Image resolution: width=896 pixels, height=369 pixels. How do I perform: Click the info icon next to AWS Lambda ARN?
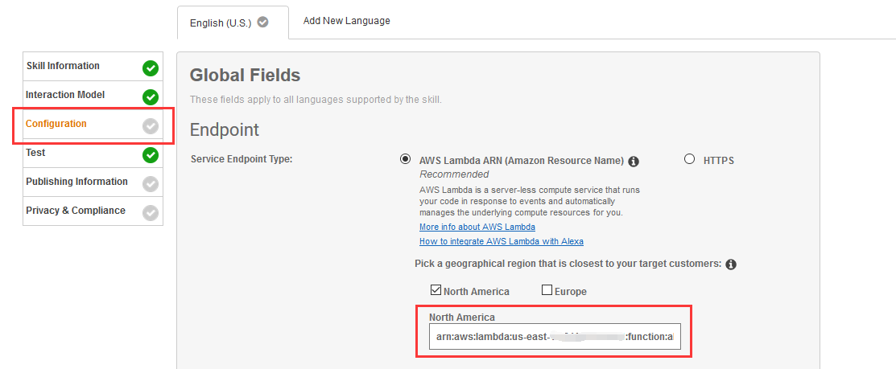pyautogui.click(x=634, y=161)
